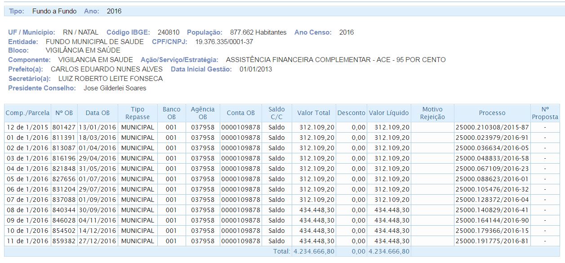Select OB number 837088
The height and width of the screenshot is (263, 565).
pyautogui.click(x=65, y=200)
